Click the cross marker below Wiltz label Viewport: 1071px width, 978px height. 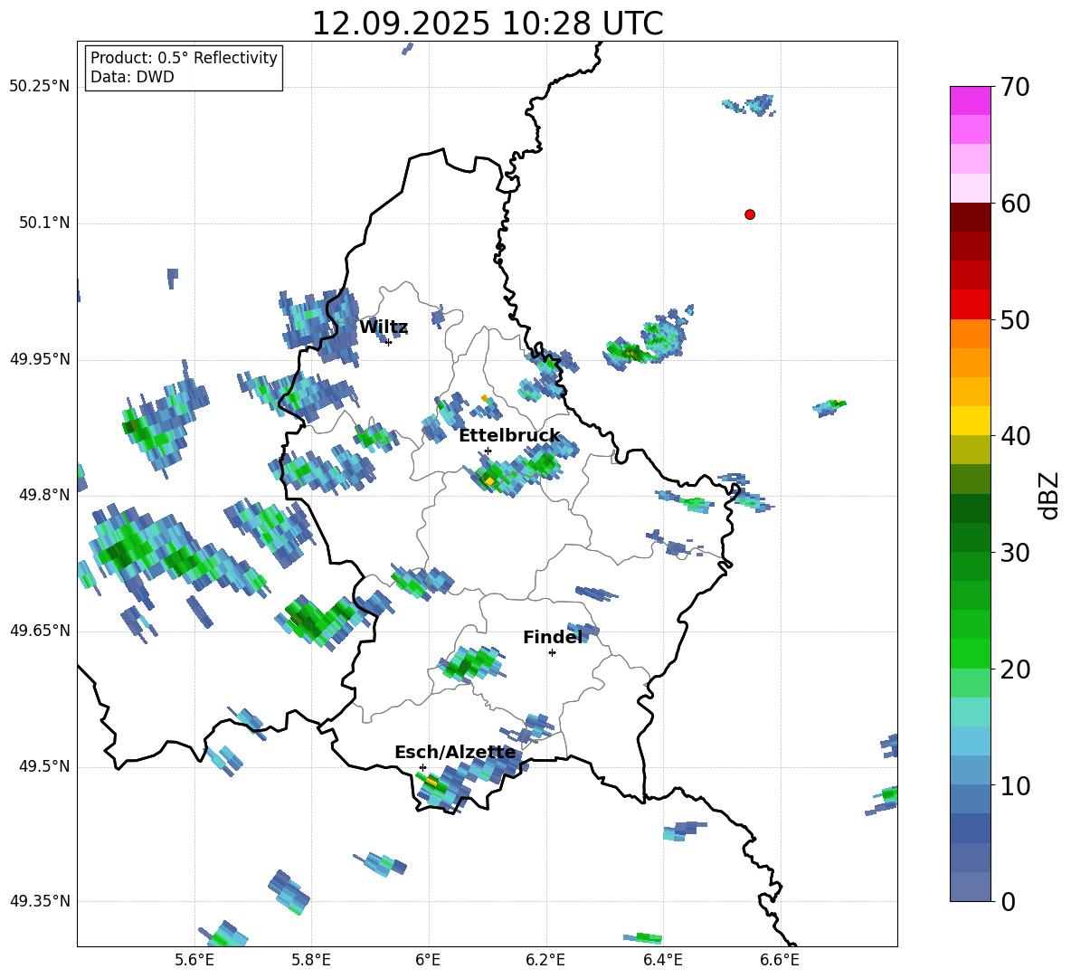click(x=388, y=342)
